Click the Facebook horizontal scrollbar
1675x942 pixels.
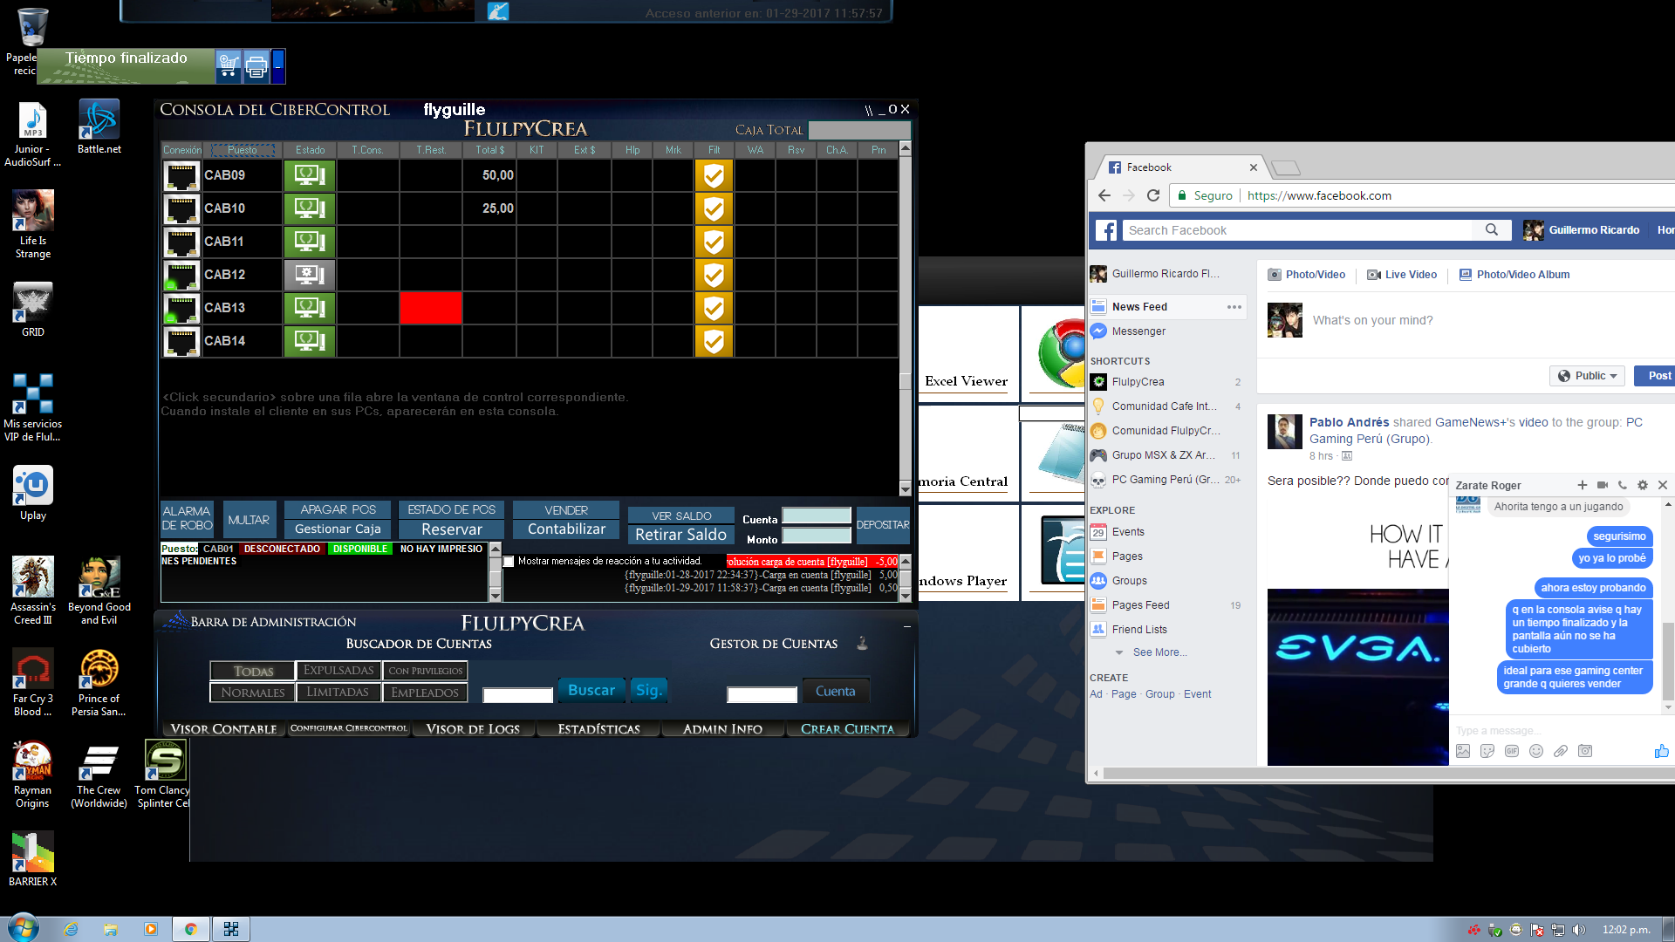click(1387, 773)
